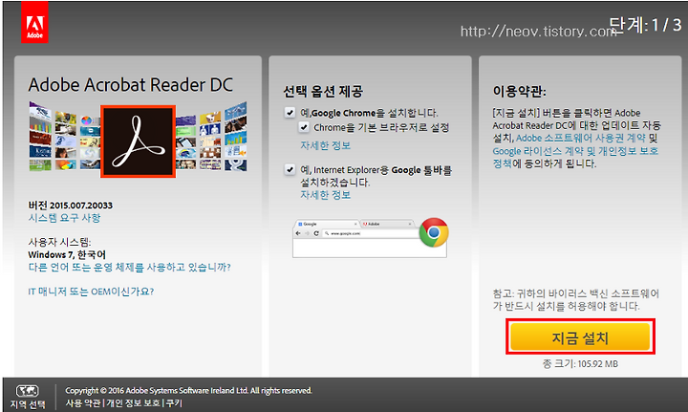Uncheck the Google Chrome install checkbox
The image size is (688, 412).
[290, 113]
